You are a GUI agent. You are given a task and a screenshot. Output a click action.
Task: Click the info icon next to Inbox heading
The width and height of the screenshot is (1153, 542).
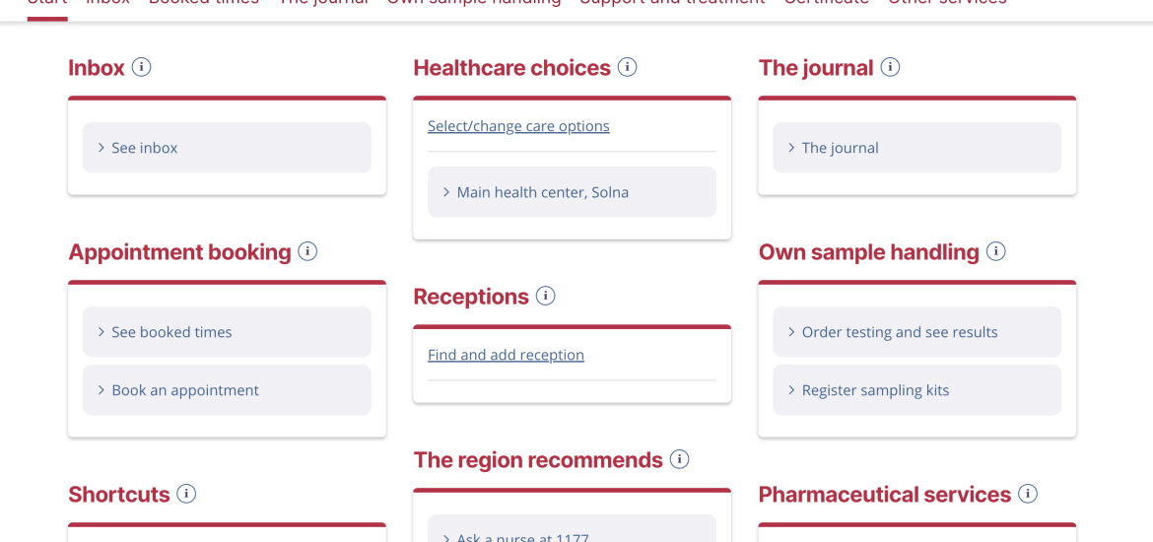click(x=141, y=67)
